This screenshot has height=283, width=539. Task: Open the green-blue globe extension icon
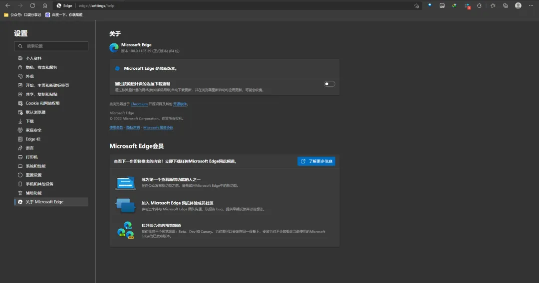coord(455,5)
